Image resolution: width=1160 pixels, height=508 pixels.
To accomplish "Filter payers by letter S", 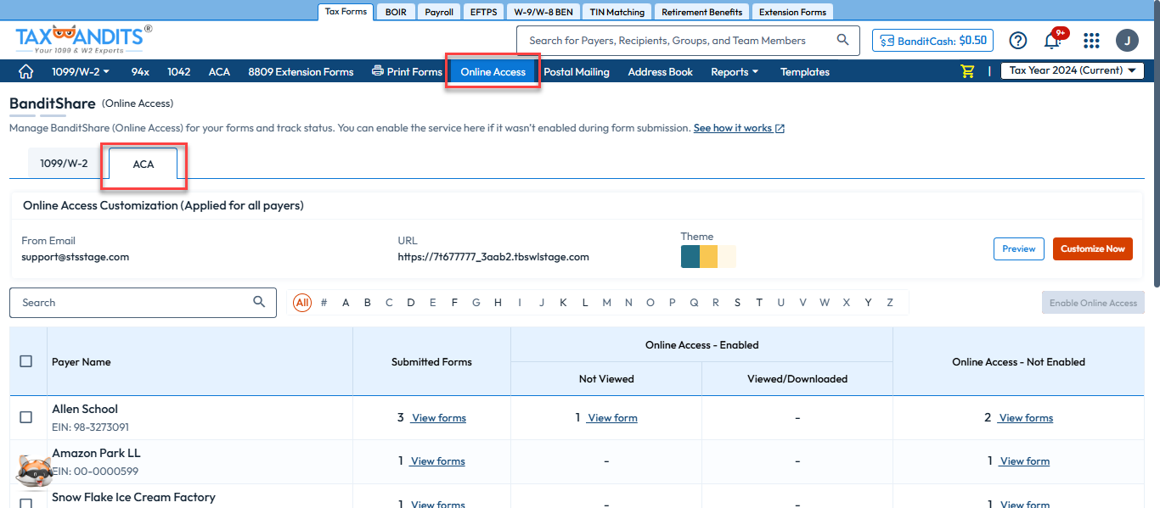I will click(737, 303).
